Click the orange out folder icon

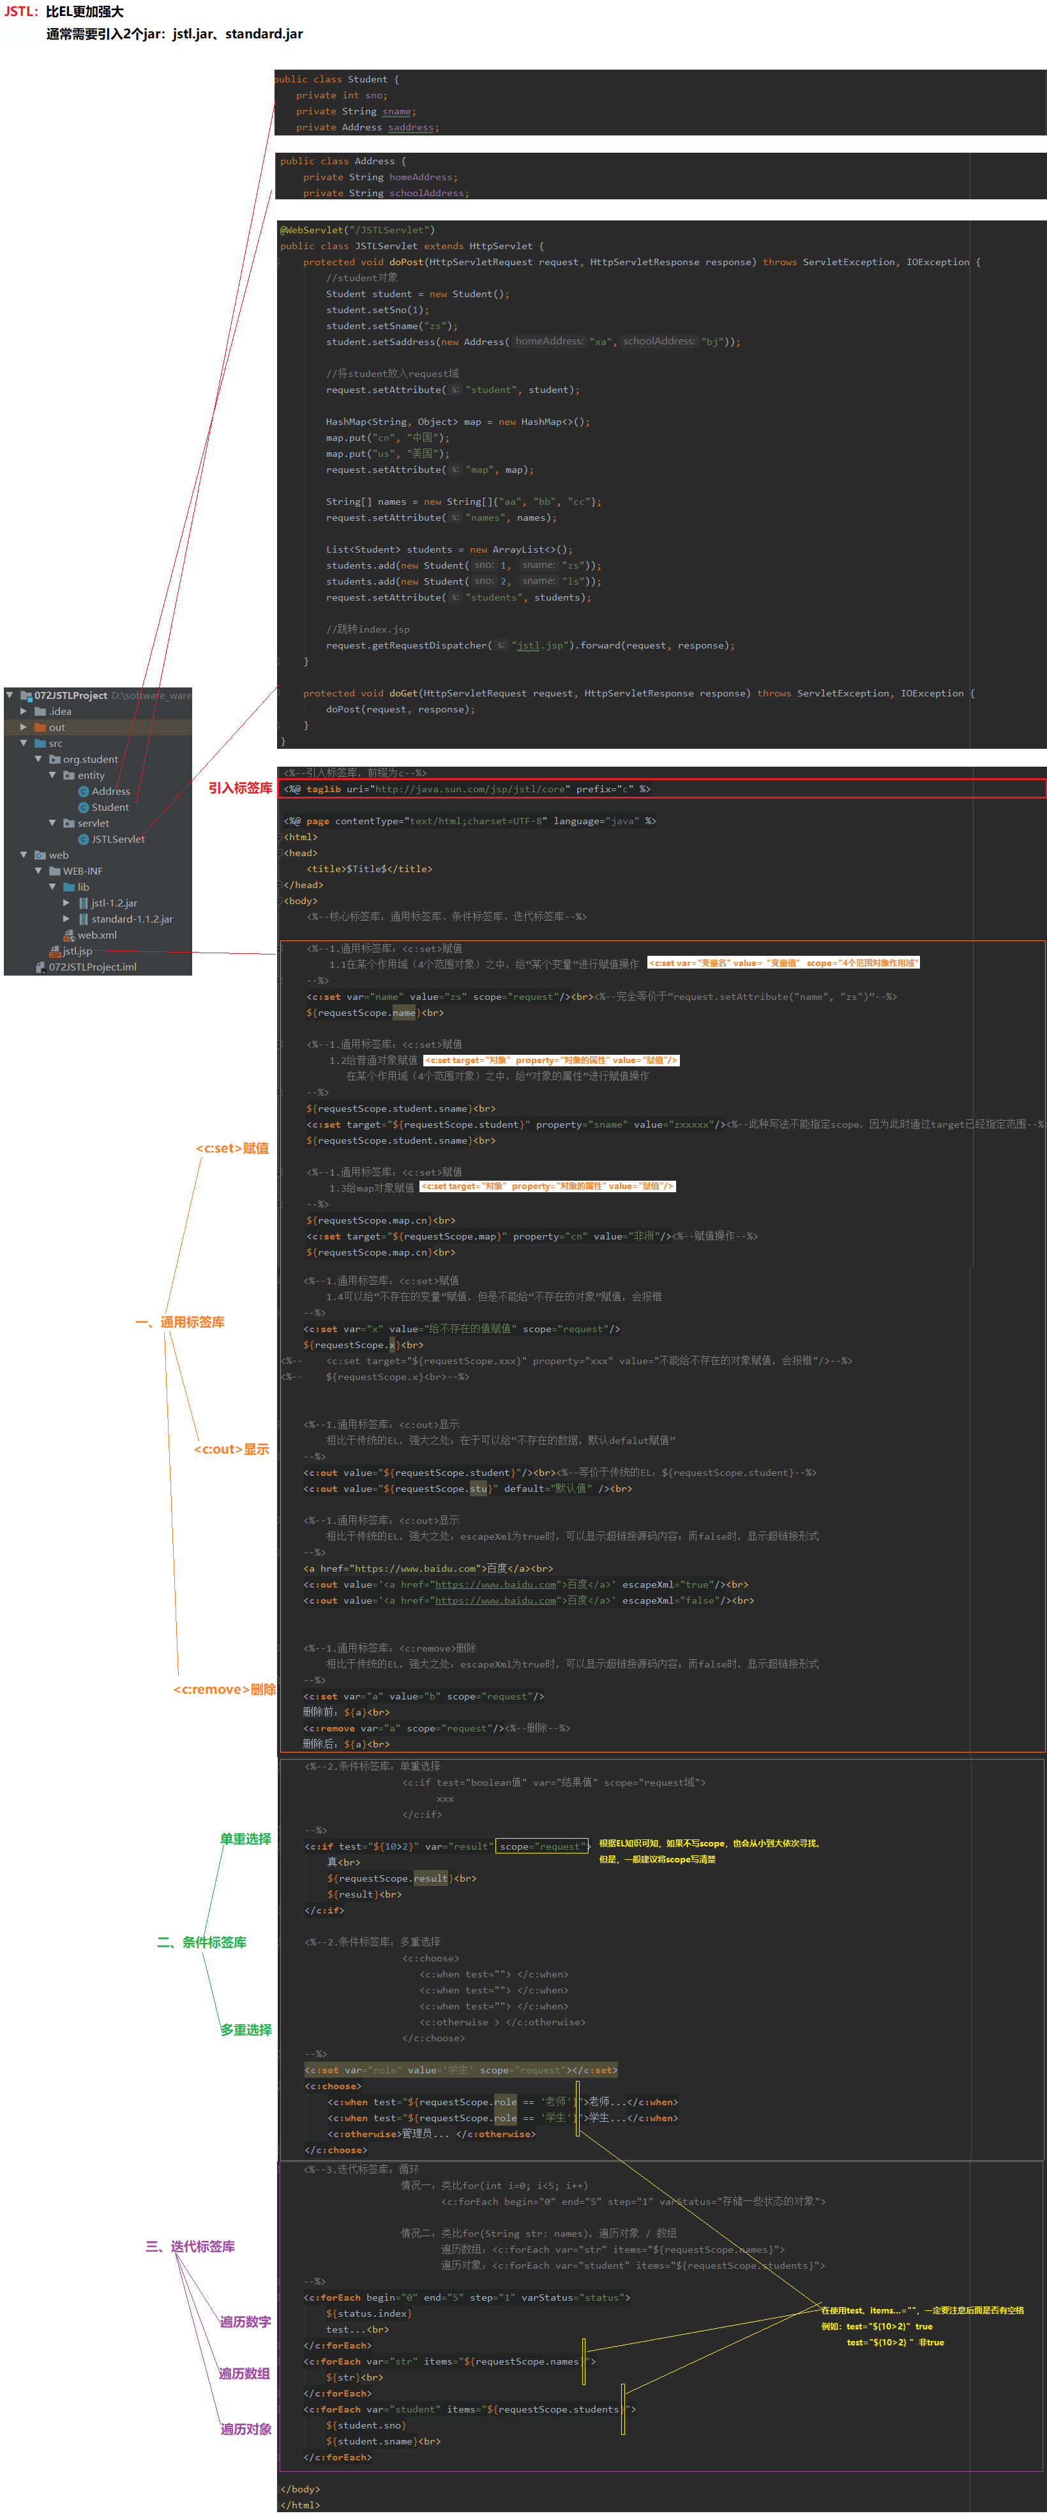click(x=40, y=728)
